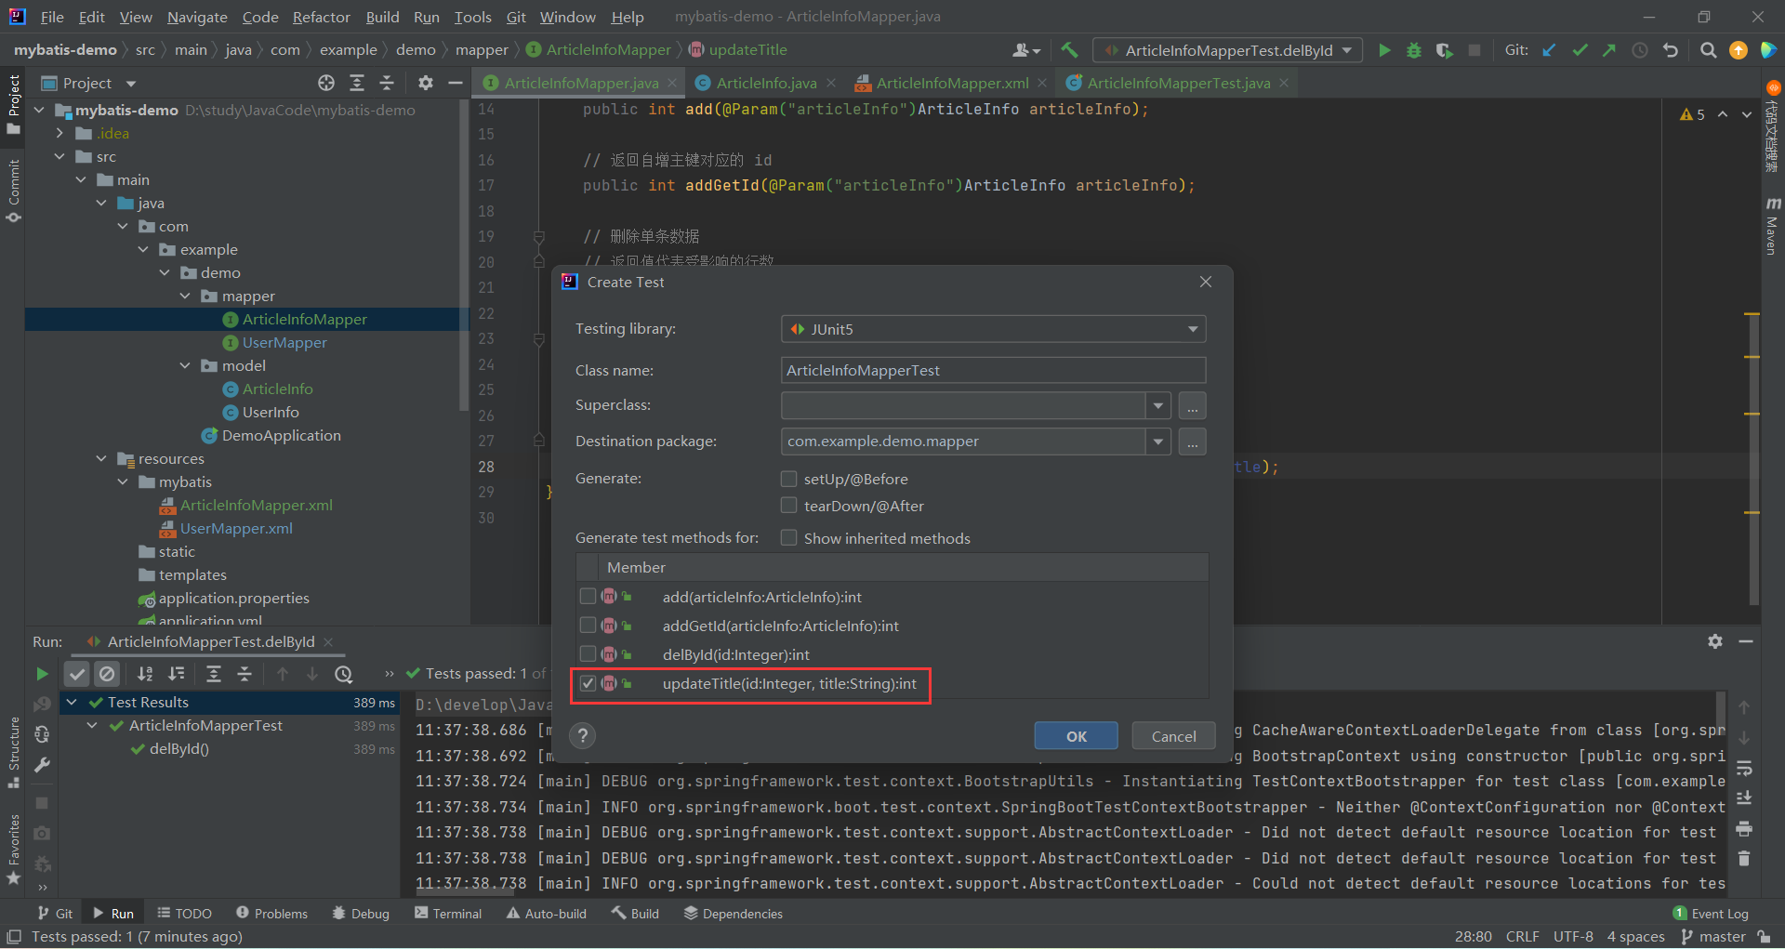1785x949 pixels.
Task: Open Event Log in status bar
Action: click(x=1711, y=914)
